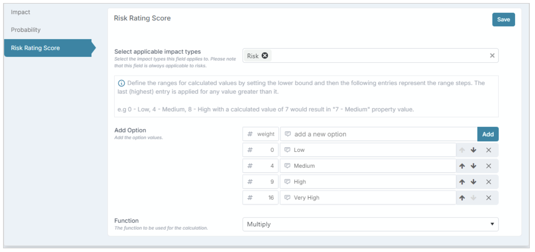Image resolution: width=535 pixels, height=252 pixels.
Task: Click the weight input for new option
Action: (x=260, y=134)
